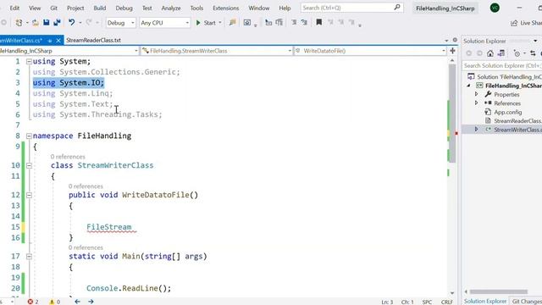Click the screenshot/capture toolbar icon
542x305 pixels.
coord(247,23)
